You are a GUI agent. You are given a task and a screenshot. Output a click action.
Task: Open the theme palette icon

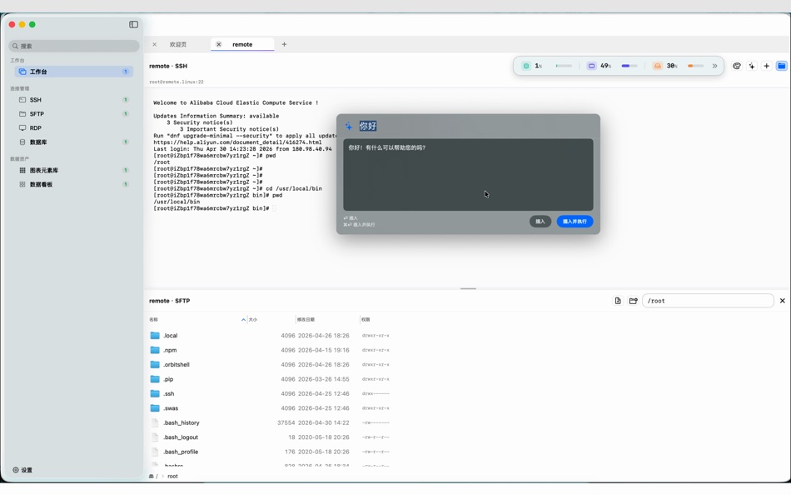(x=737, y=66)
